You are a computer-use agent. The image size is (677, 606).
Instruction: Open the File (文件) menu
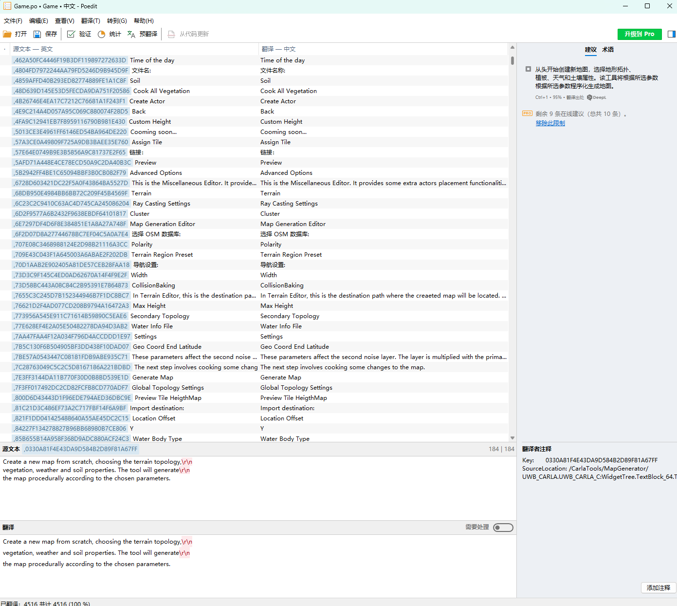[13, 21]
